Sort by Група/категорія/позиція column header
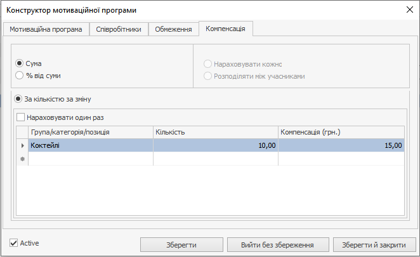This screenshot has width=420, height=257. 91,133
